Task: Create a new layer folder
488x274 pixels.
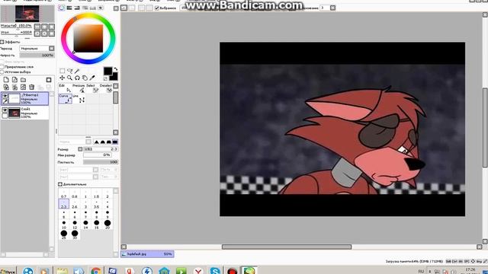Action: [24, 80]
